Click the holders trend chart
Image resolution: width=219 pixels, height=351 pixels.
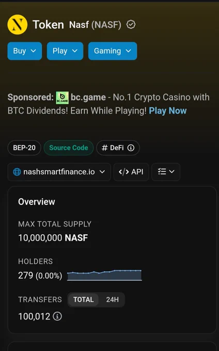104,275
